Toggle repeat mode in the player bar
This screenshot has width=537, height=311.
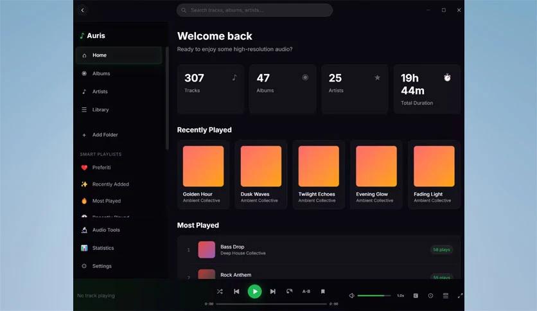290,291
